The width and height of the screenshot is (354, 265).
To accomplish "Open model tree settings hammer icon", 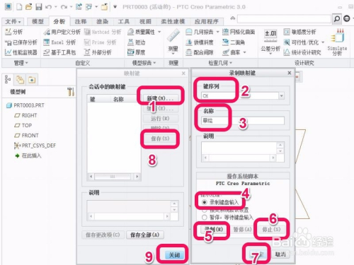I will pyautogui.click(x=71, y=92).
